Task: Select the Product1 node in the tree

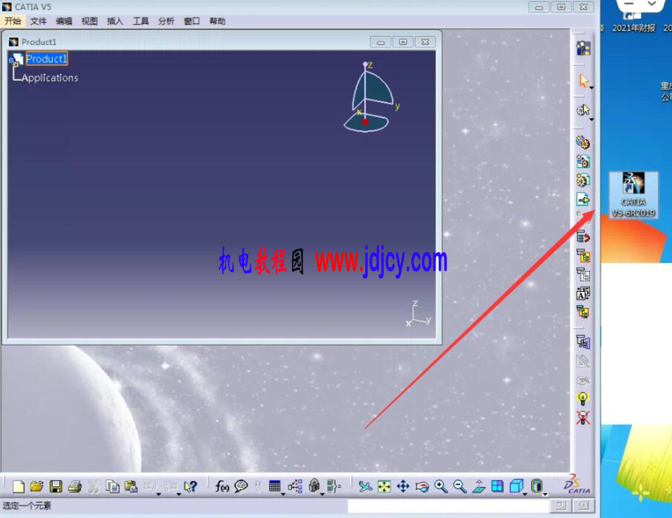Action: click(x=47, y=59)
